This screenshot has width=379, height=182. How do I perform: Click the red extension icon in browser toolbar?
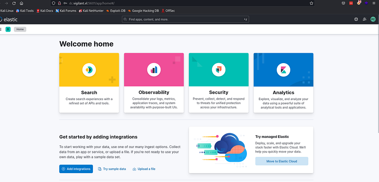coord(351,3)
